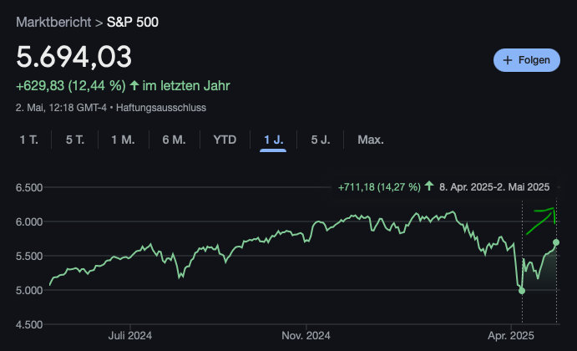Click the Apr. 2025 axis label
Viewport: 577px width, 351px height.
point(511,335)
